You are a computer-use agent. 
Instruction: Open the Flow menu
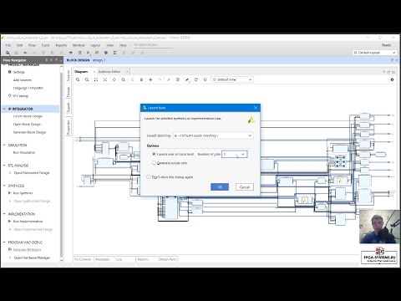point(32,45)
